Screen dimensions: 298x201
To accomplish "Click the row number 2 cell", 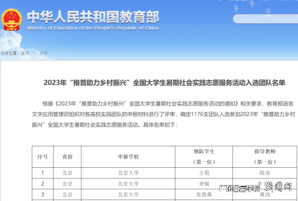I will (43, 184).
